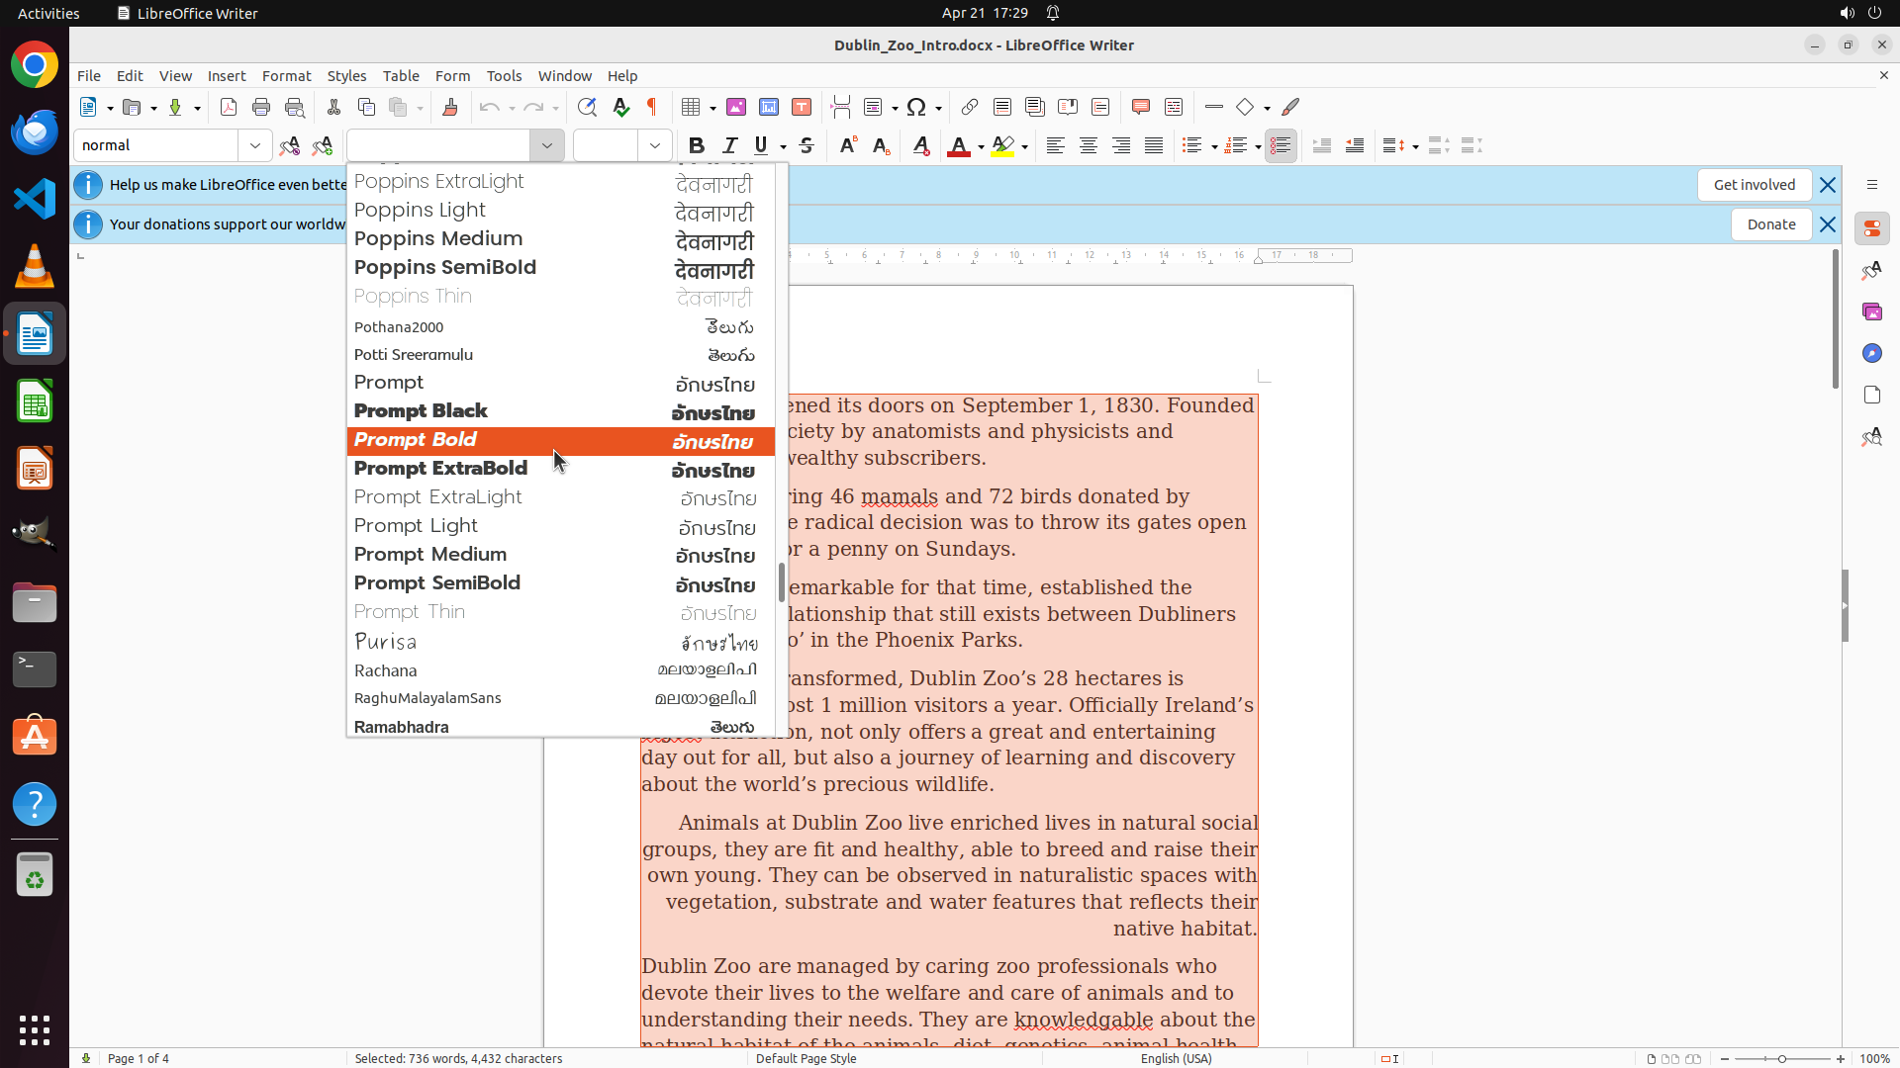The height and width of the screenshot is (1068, 1900).
Task: Click the Clone Formatting paintbrush icon
Action: coord(450,107)
